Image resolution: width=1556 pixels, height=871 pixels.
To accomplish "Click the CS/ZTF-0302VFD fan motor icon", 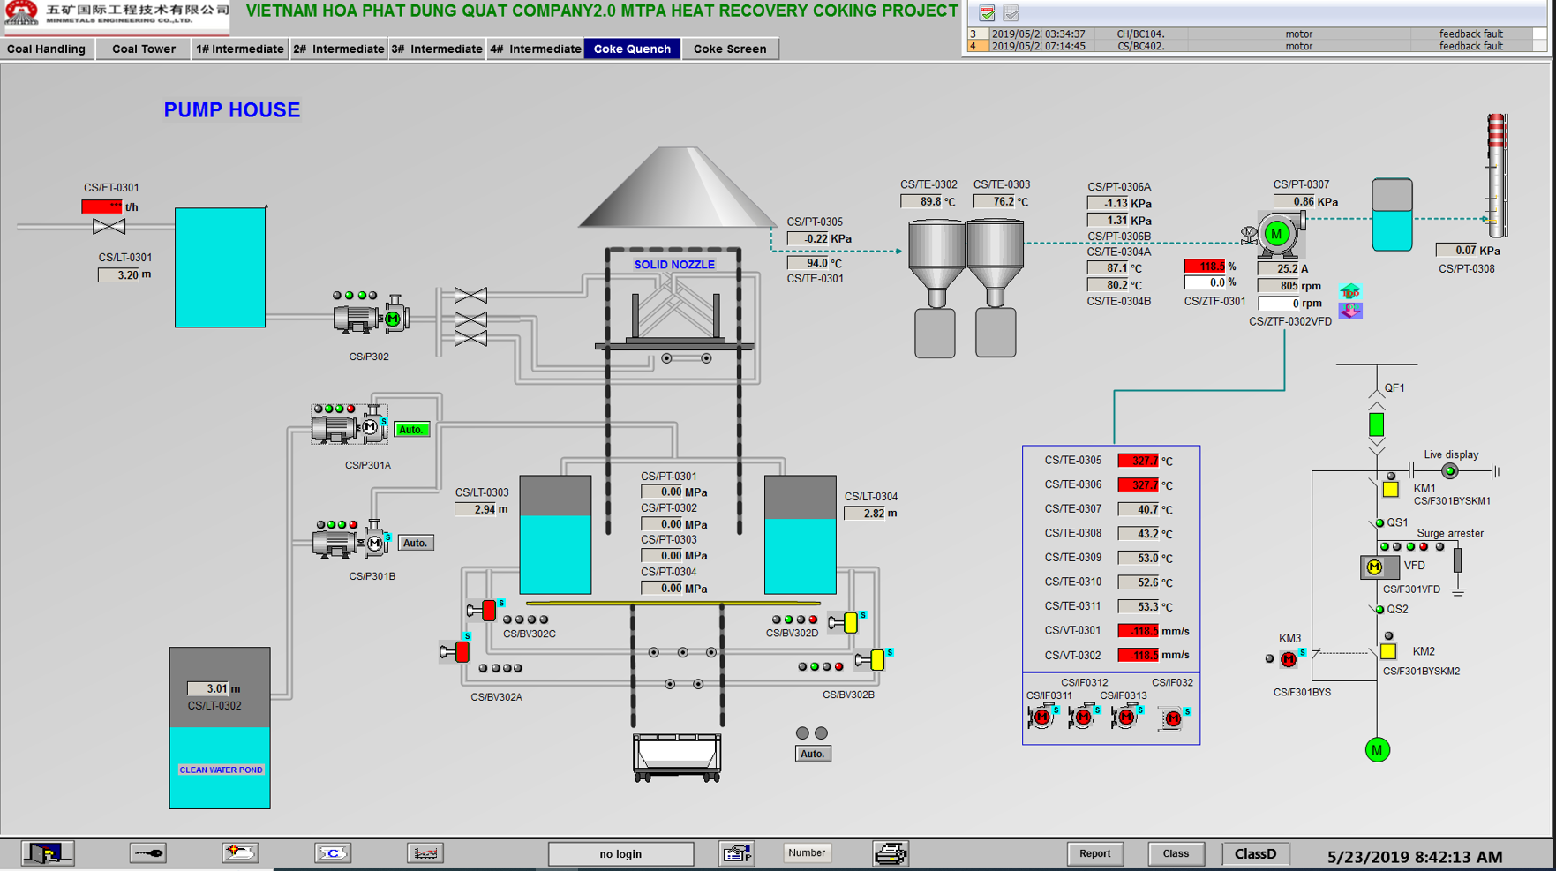I will coord(1276,234).
